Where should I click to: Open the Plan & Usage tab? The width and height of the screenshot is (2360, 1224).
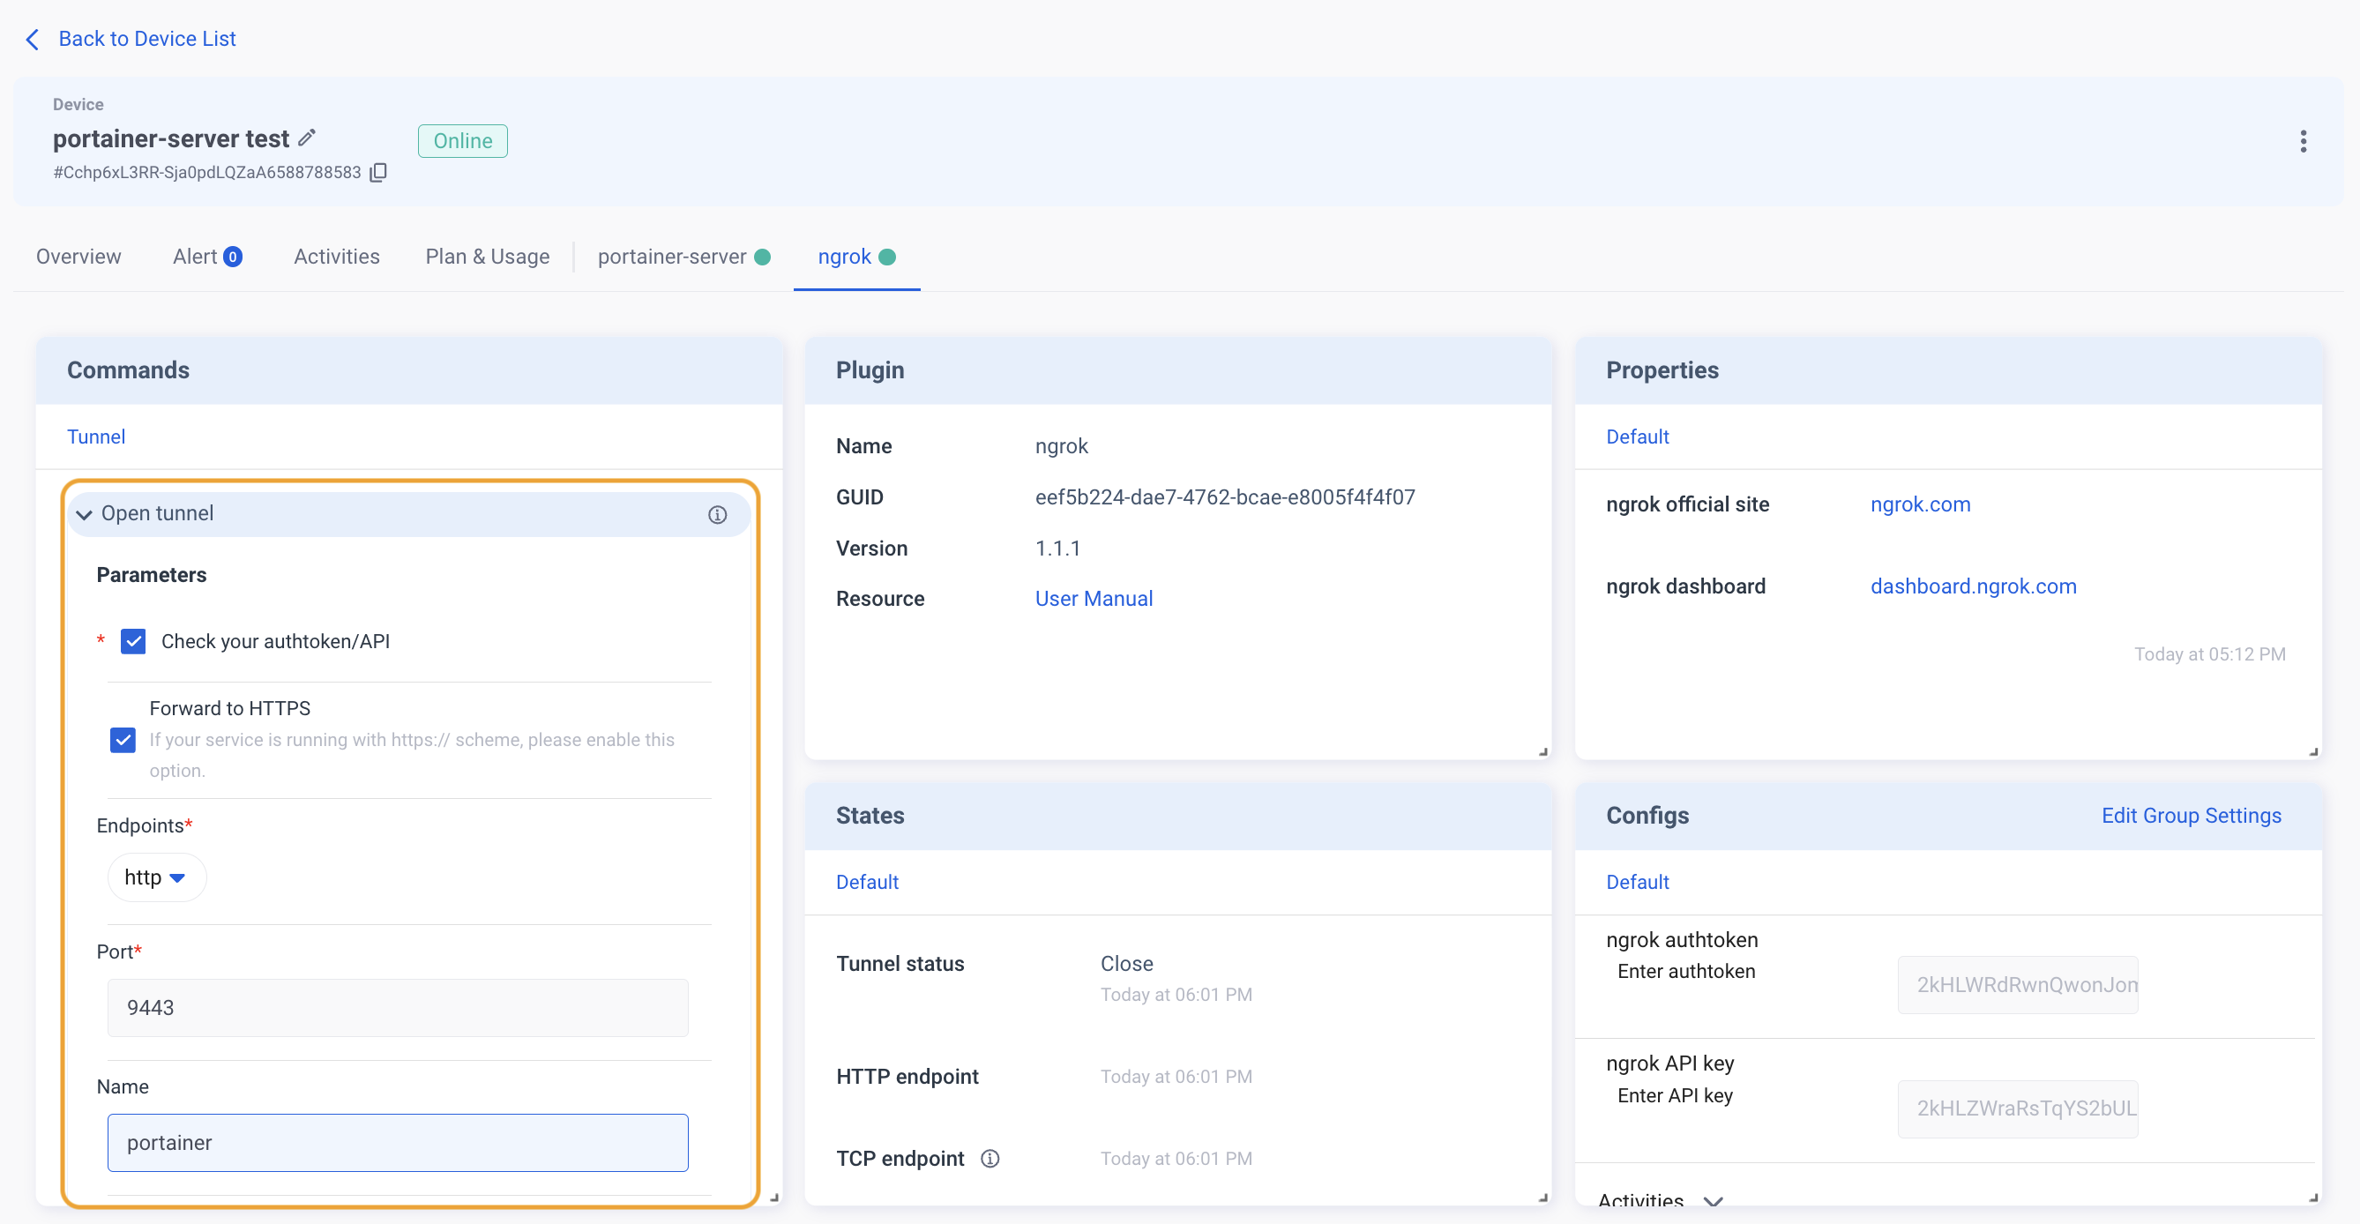[488, 257]
